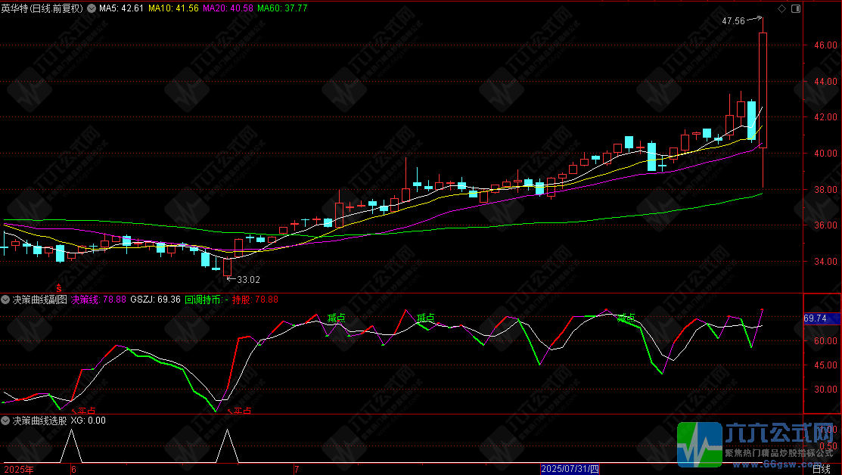
Task: Click the 30.00 sub-chart axis label
Action: tap(825, 389)
